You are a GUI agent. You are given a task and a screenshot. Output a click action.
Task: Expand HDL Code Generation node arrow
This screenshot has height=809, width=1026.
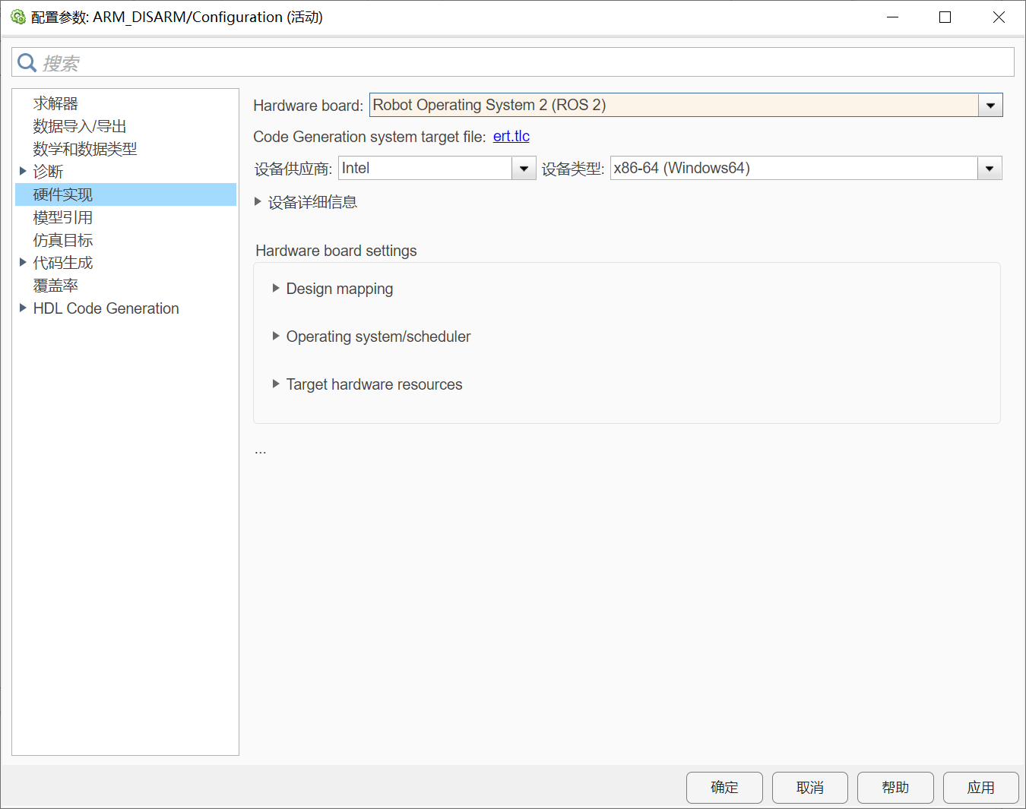23,308
